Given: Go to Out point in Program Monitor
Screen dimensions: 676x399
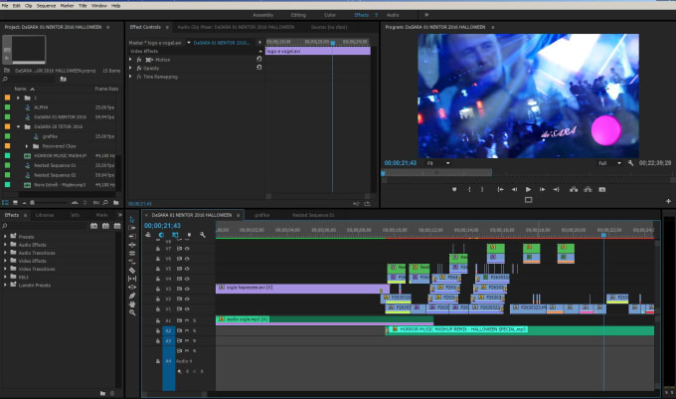Looking at the screenshot, I should [556, 189].
